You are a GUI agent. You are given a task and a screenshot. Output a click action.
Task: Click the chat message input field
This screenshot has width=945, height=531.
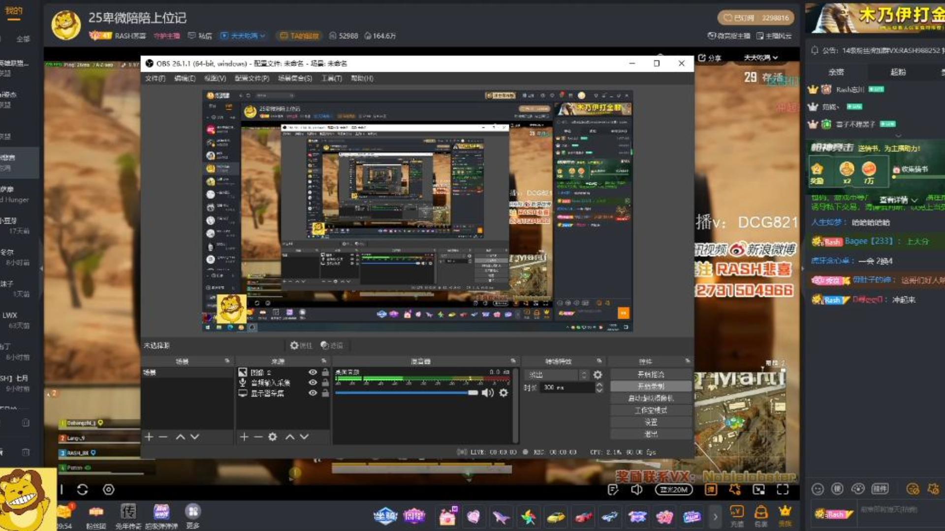(901, 514)
